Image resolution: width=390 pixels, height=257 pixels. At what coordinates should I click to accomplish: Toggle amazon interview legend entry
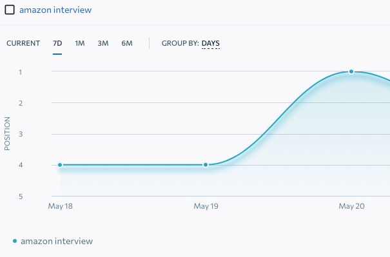pos(53,241)
